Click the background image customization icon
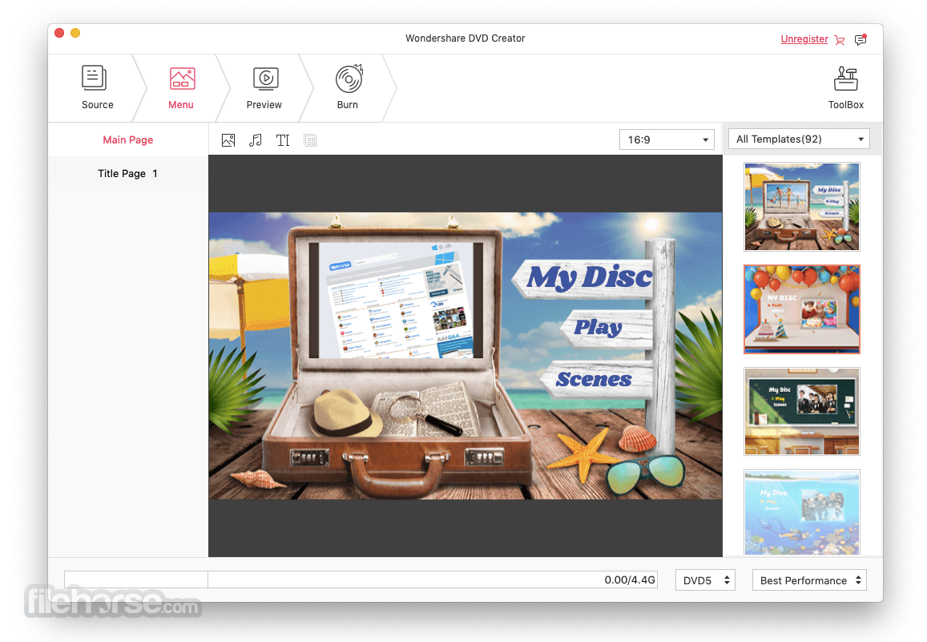This screenshot has width=927, height=642. [228, 140]
